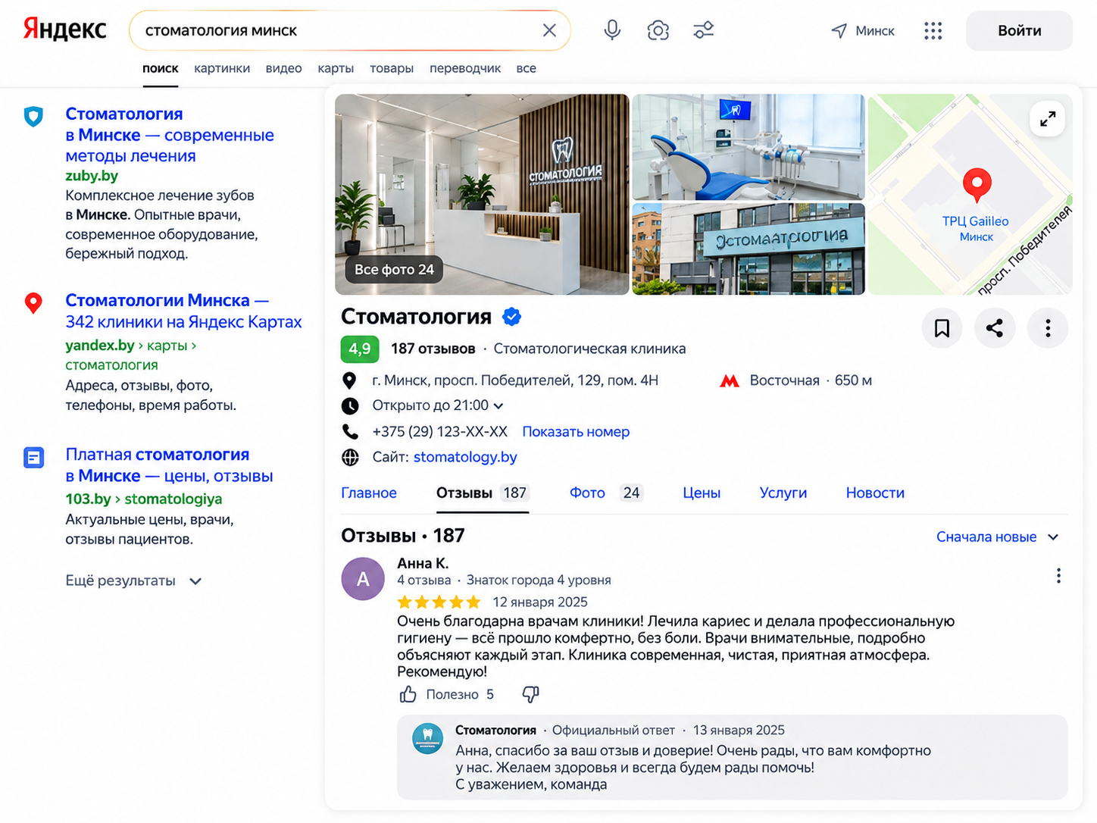Click reviewer name Анна К.

pos(423,563)
